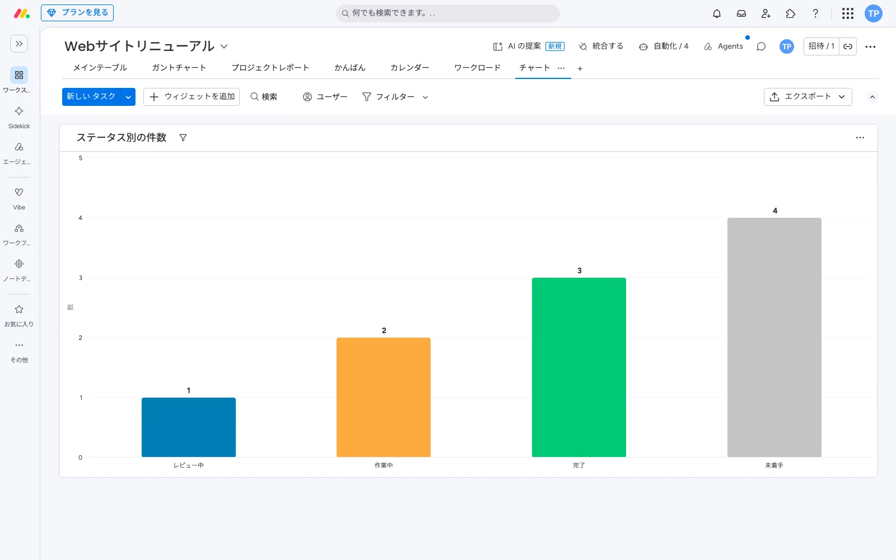The image size is (896, 560).
Task: Open Sidekick in the left sidebar
Action: coord(19,117)
